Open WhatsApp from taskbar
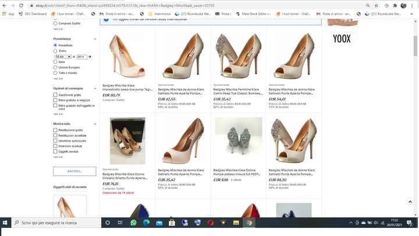419x236 pixels. (x=133, y=223)
